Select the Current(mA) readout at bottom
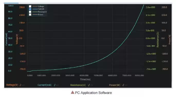 [x=48, y=85]
